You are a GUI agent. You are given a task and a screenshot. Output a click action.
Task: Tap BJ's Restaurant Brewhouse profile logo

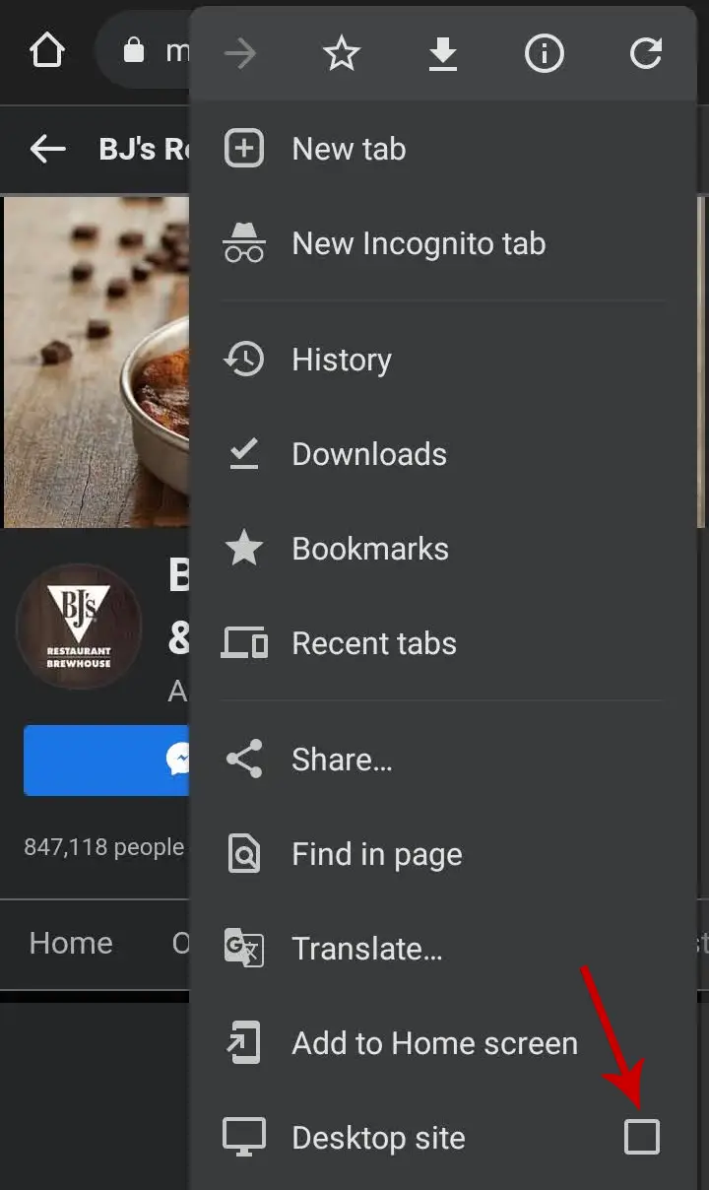click(x=80, y=627)
